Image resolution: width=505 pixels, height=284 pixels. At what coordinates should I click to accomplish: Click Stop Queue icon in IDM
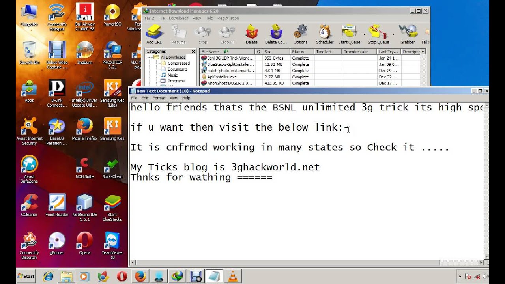(378, 34)
